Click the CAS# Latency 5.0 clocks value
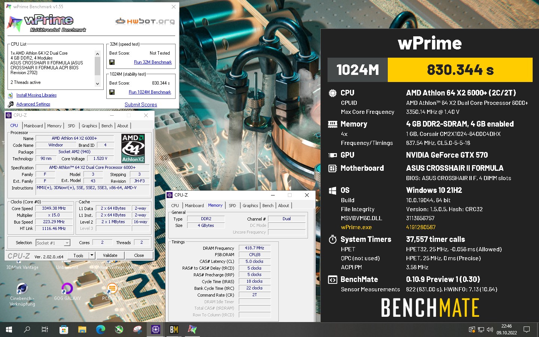 255,261
